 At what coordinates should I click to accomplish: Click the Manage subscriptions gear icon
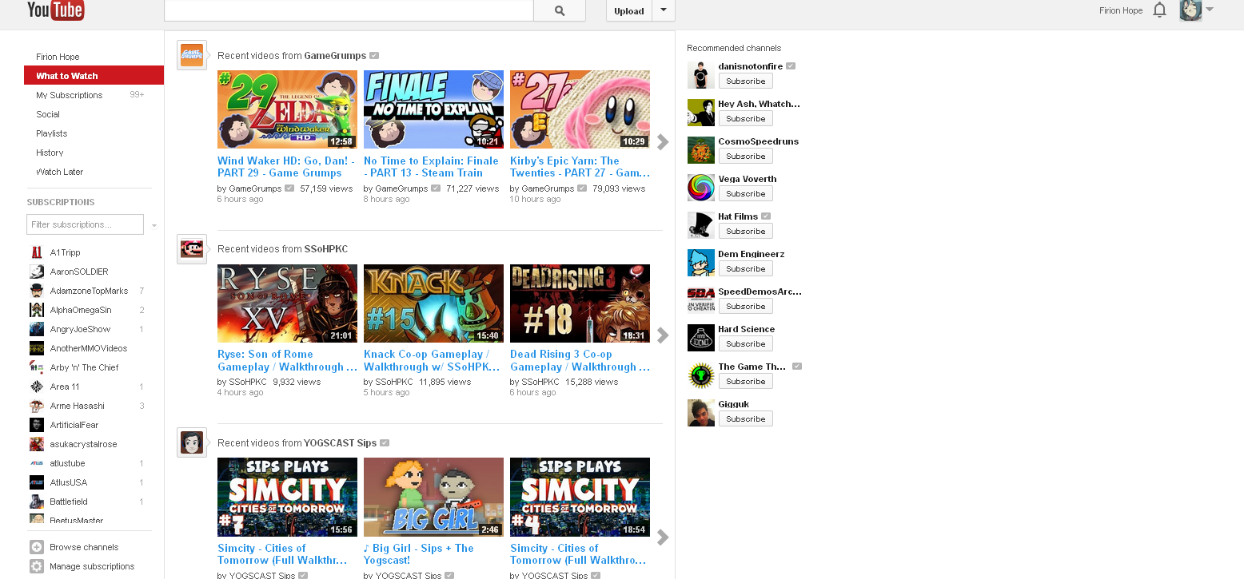coord(37,566)
